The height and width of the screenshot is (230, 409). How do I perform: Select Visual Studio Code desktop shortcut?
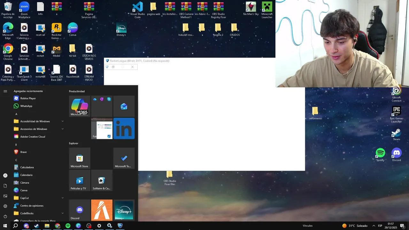pyautogui.click(x=137, y=10)
